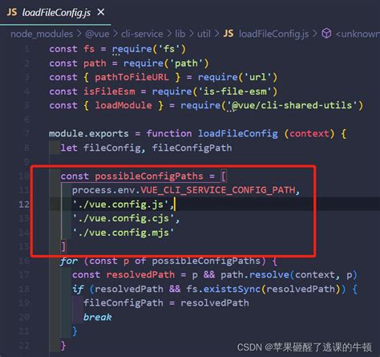380x357 pixels.
Task: Click the '@vue/cli-shared-utils' require string
Action: click(x=293, y=105)
